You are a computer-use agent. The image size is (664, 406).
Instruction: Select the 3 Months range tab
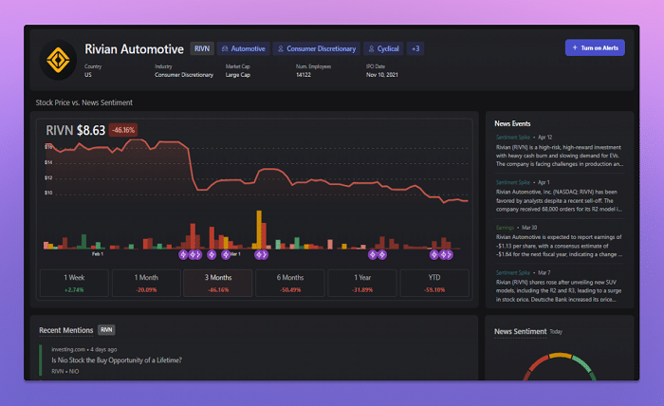218,283
